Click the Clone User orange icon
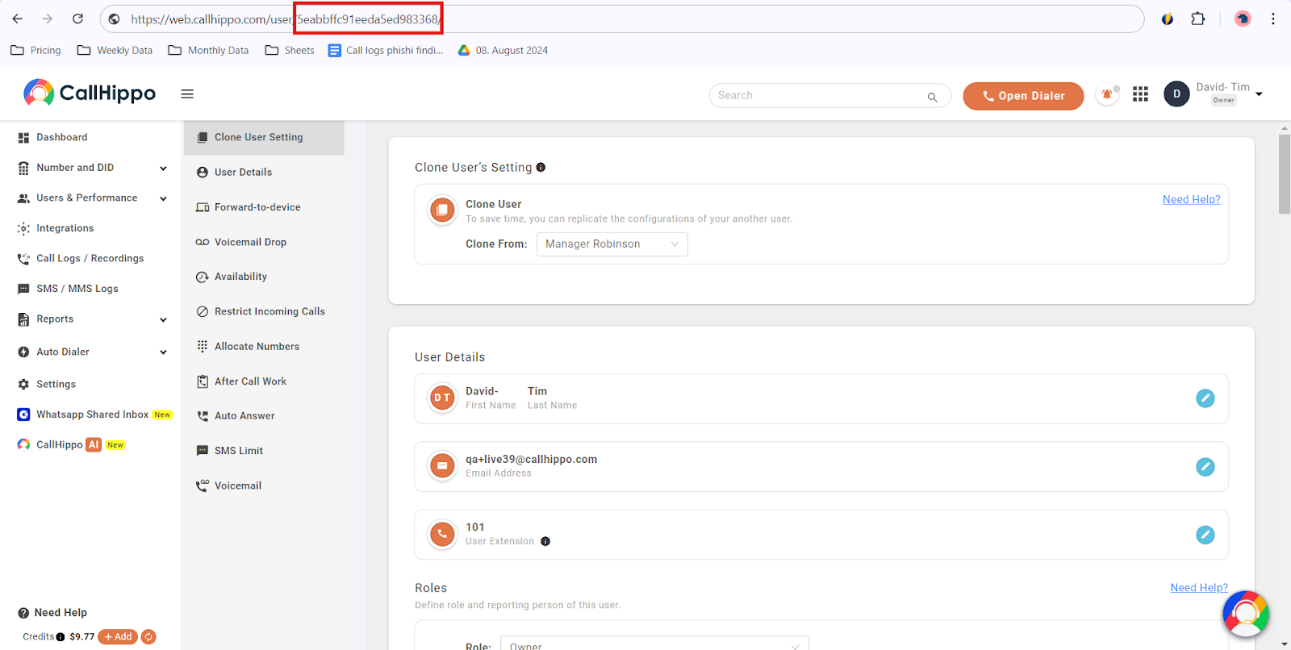 pyautogui.click(x=441, y=210)
